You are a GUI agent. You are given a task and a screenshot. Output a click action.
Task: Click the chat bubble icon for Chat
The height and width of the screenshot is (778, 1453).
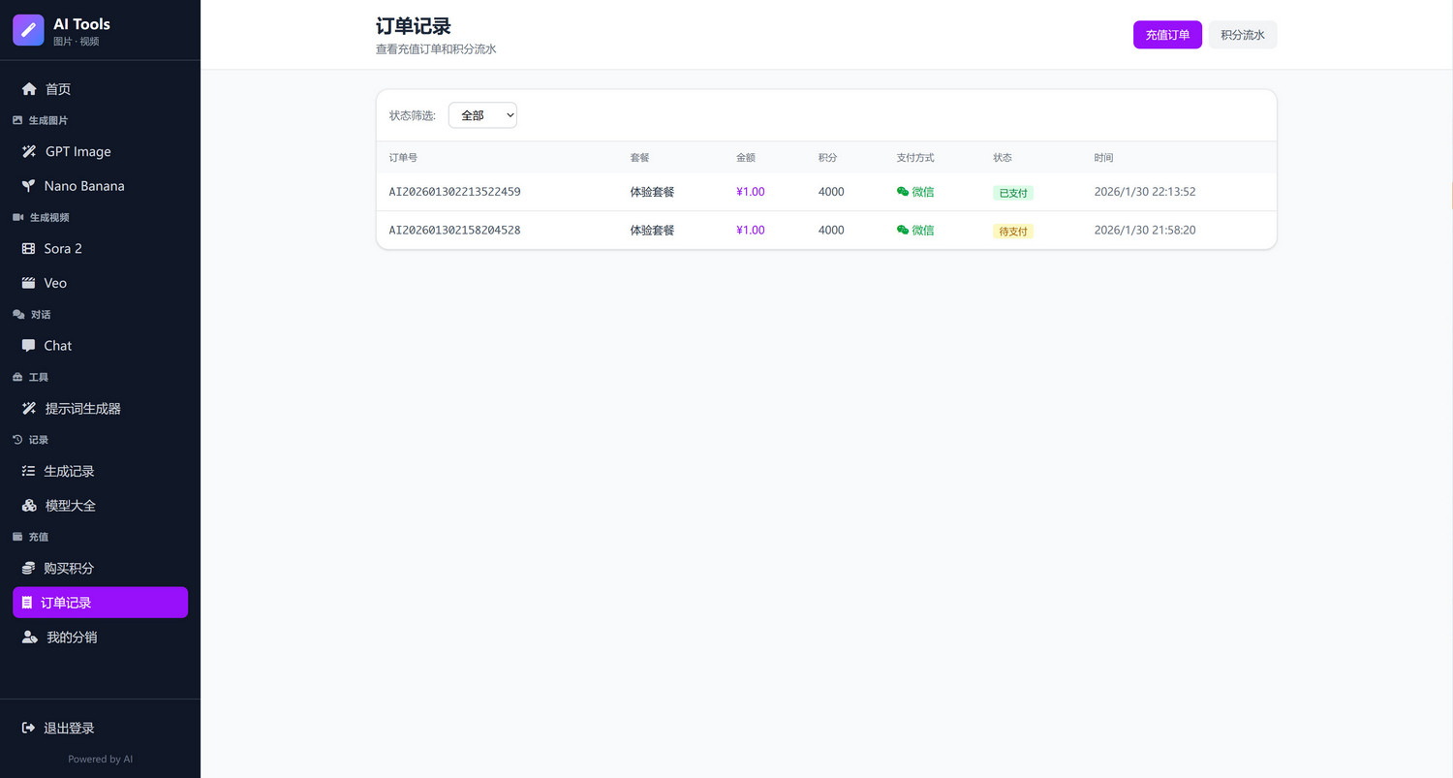click(x=29, y=346)
